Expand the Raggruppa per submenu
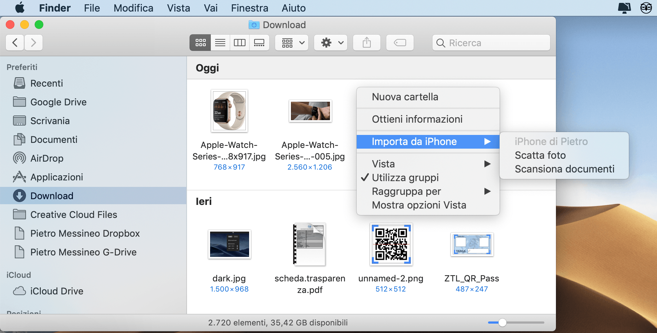 pyautogui.click(x=428, y=192)
